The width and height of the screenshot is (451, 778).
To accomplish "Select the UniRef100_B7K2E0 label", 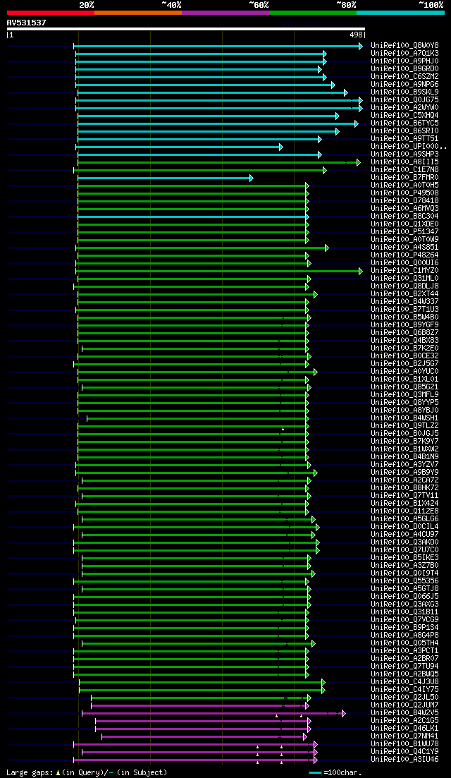I will pyautogui.click(x=404, y=348).
